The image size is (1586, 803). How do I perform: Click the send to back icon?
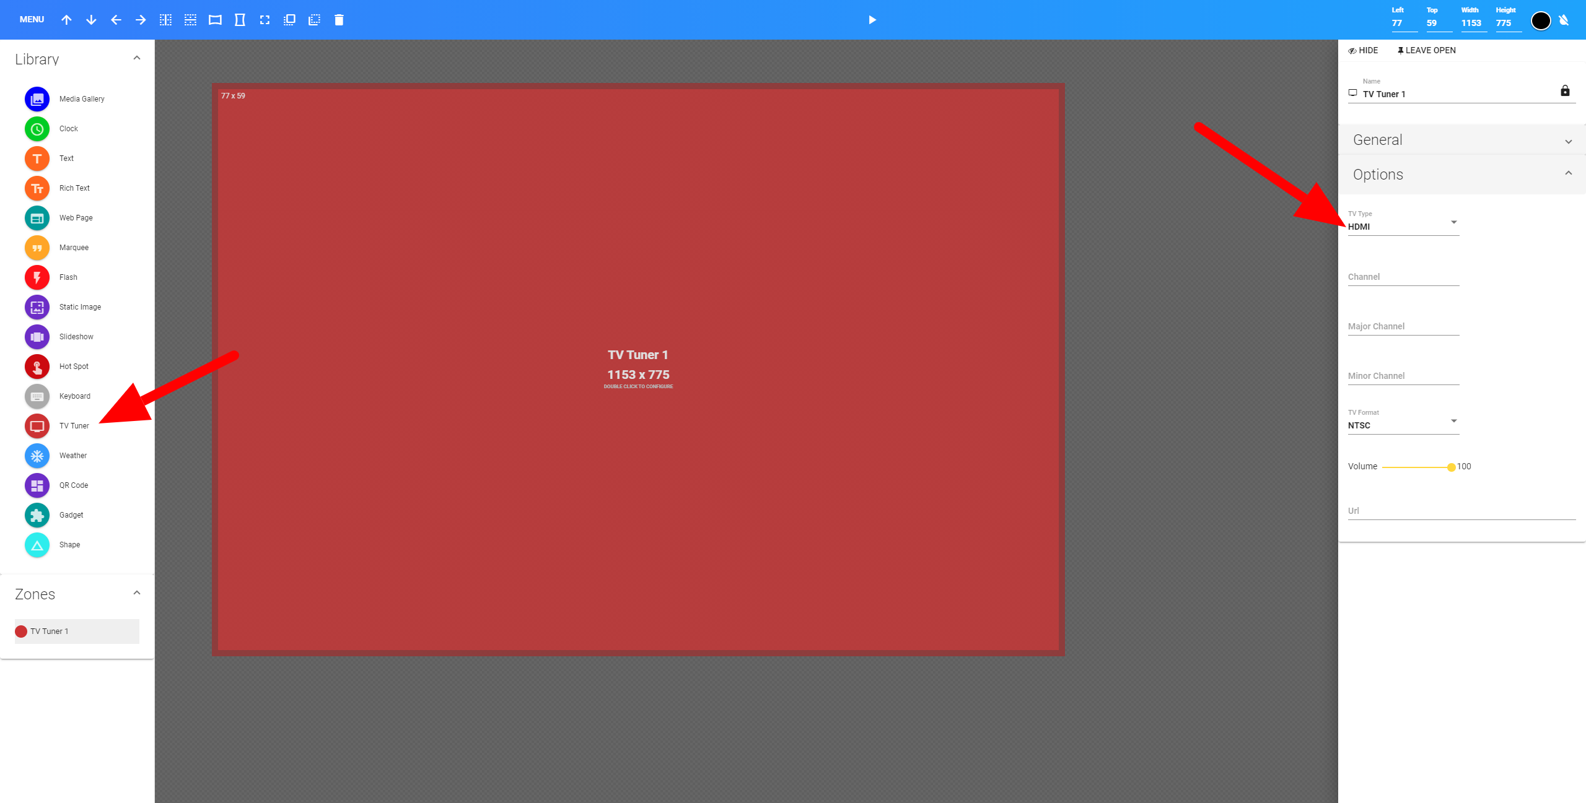pos(314,20)
